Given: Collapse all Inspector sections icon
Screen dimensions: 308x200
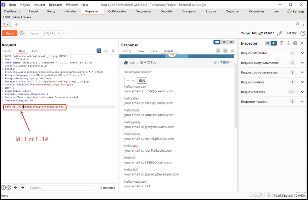Looking at the screenshot, I should click(288, 43).
